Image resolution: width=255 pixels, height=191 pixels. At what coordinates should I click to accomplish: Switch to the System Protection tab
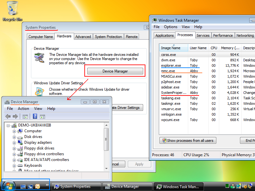[108, 37]
